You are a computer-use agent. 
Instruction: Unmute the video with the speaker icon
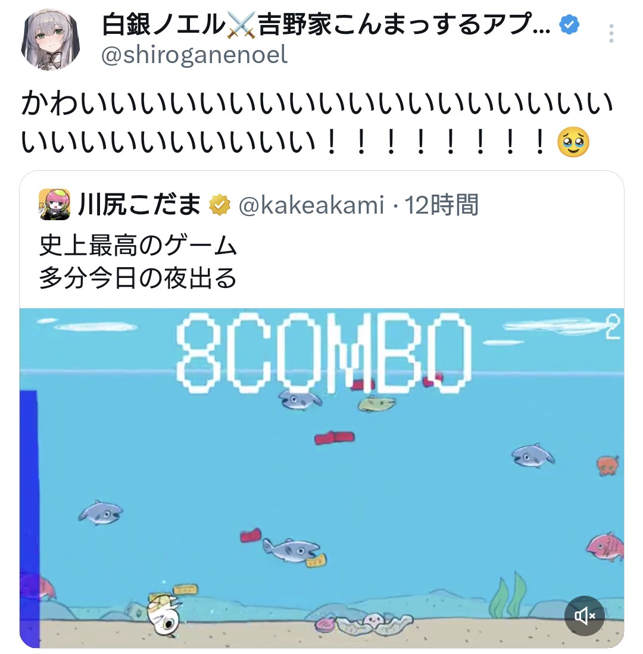tap(584, 616)
